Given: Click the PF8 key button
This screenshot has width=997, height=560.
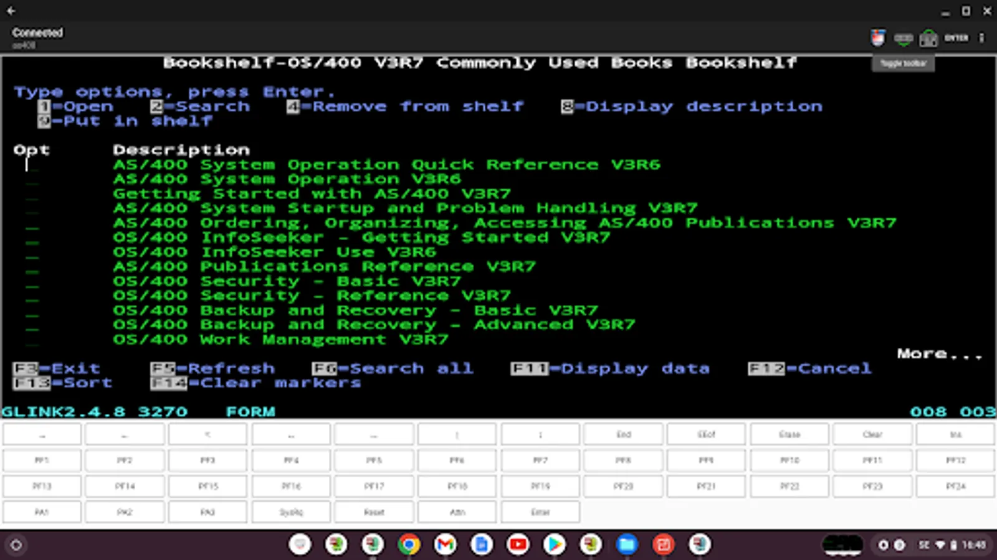Looking at the screenshot, I should 623,460.
